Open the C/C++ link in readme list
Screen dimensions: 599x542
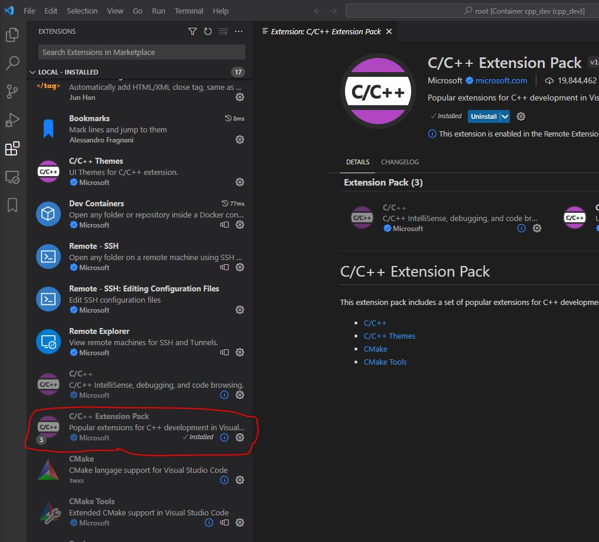tap(375, 323)
